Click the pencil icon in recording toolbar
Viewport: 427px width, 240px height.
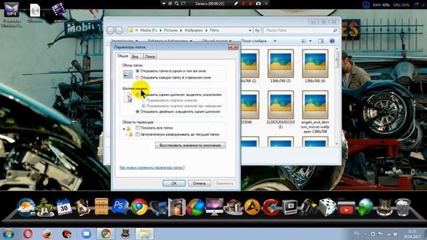tap(236, 3)
